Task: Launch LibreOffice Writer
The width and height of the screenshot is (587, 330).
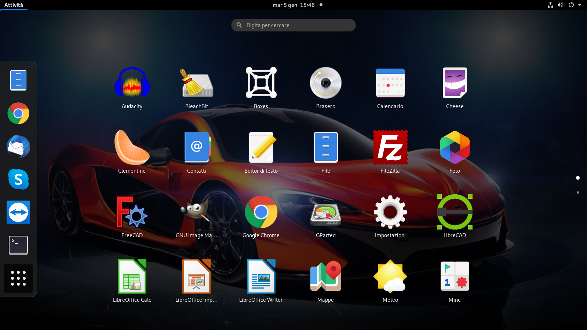Action: 261,281
